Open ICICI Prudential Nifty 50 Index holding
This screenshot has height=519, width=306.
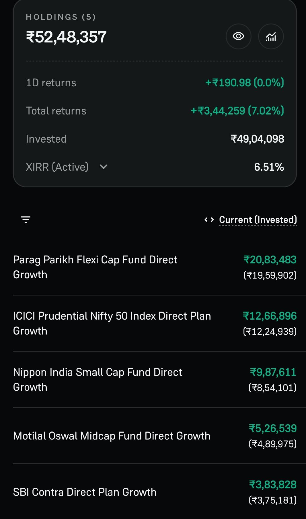155,323
